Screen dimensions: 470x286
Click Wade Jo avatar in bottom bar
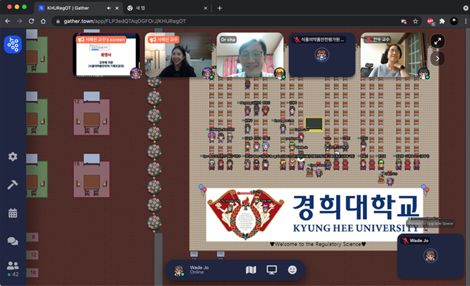(179, 270)
